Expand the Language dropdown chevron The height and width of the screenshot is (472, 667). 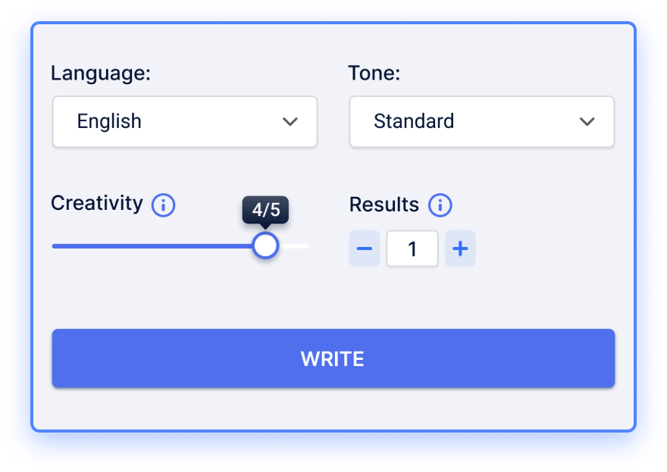point(290,122)
